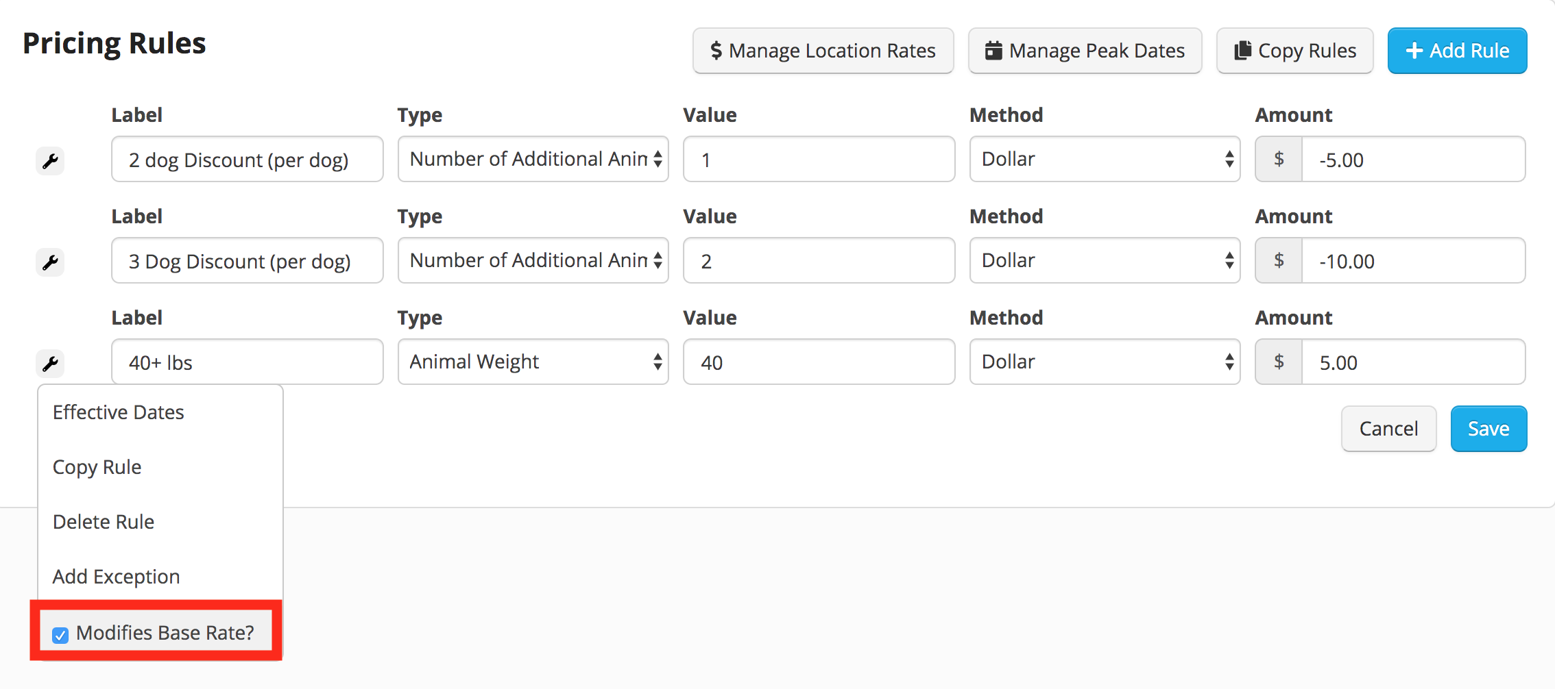Open the wrench menu for 2 dog Discount rule
Image resolution: width=1555 pixels, height=689 pixels.
click(x=50, y=161)
